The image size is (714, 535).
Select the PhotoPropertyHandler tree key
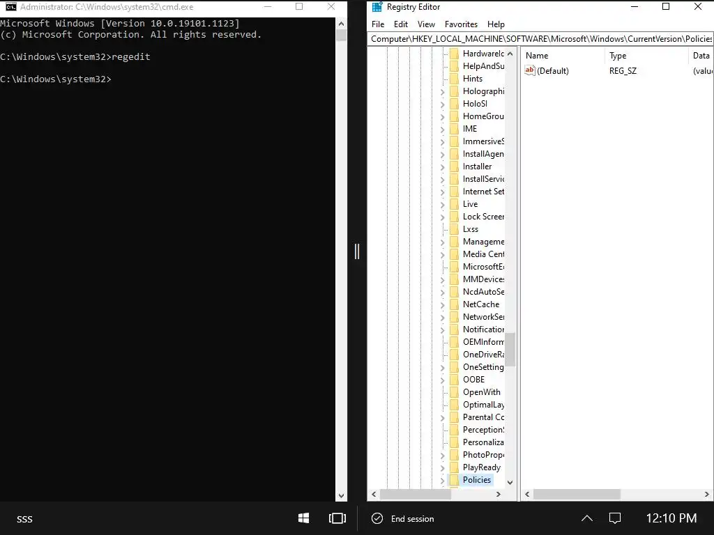tap(483, 454)
